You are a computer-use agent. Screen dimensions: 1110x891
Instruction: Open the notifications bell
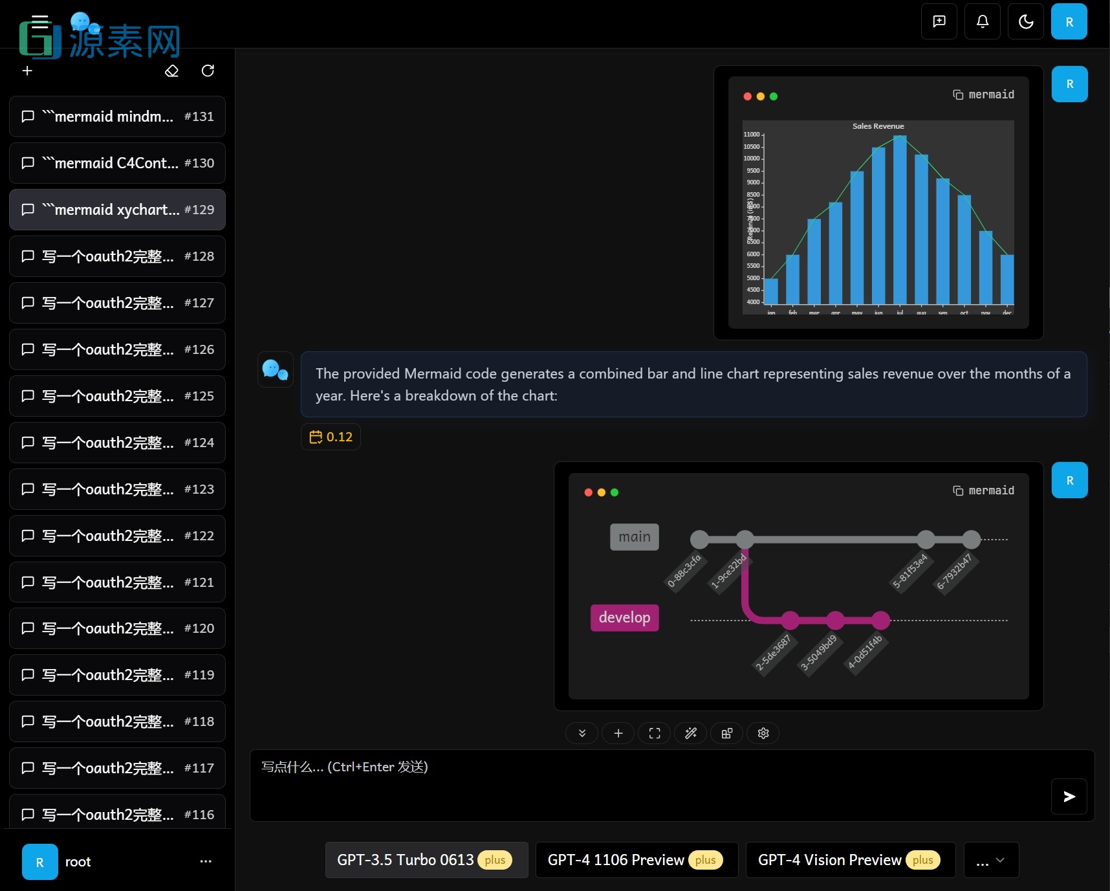(x=982, y=21)
